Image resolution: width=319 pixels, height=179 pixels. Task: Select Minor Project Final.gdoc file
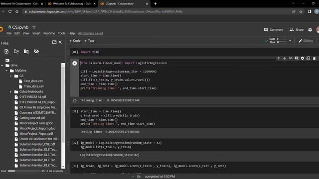coord(36,123)
